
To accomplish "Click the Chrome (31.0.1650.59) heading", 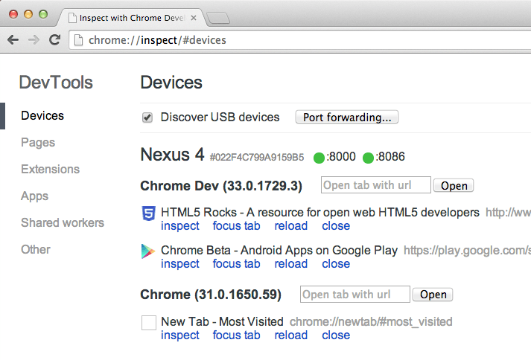I will (x=211, y=295).
